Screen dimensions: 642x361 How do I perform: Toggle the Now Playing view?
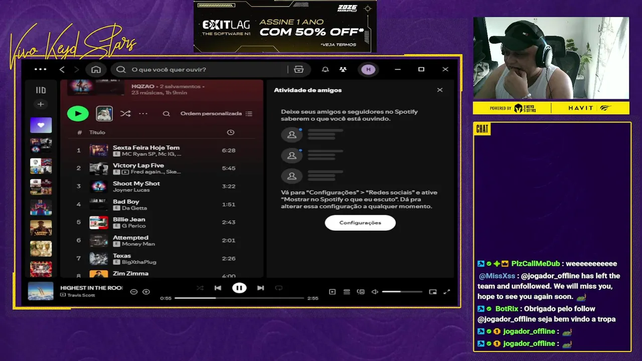click(x=332, y=292)
